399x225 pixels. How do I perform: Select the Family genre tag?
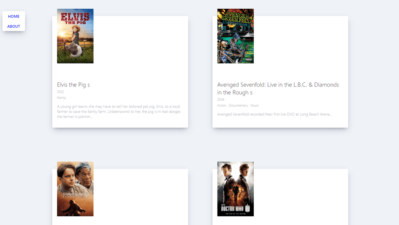62,98
